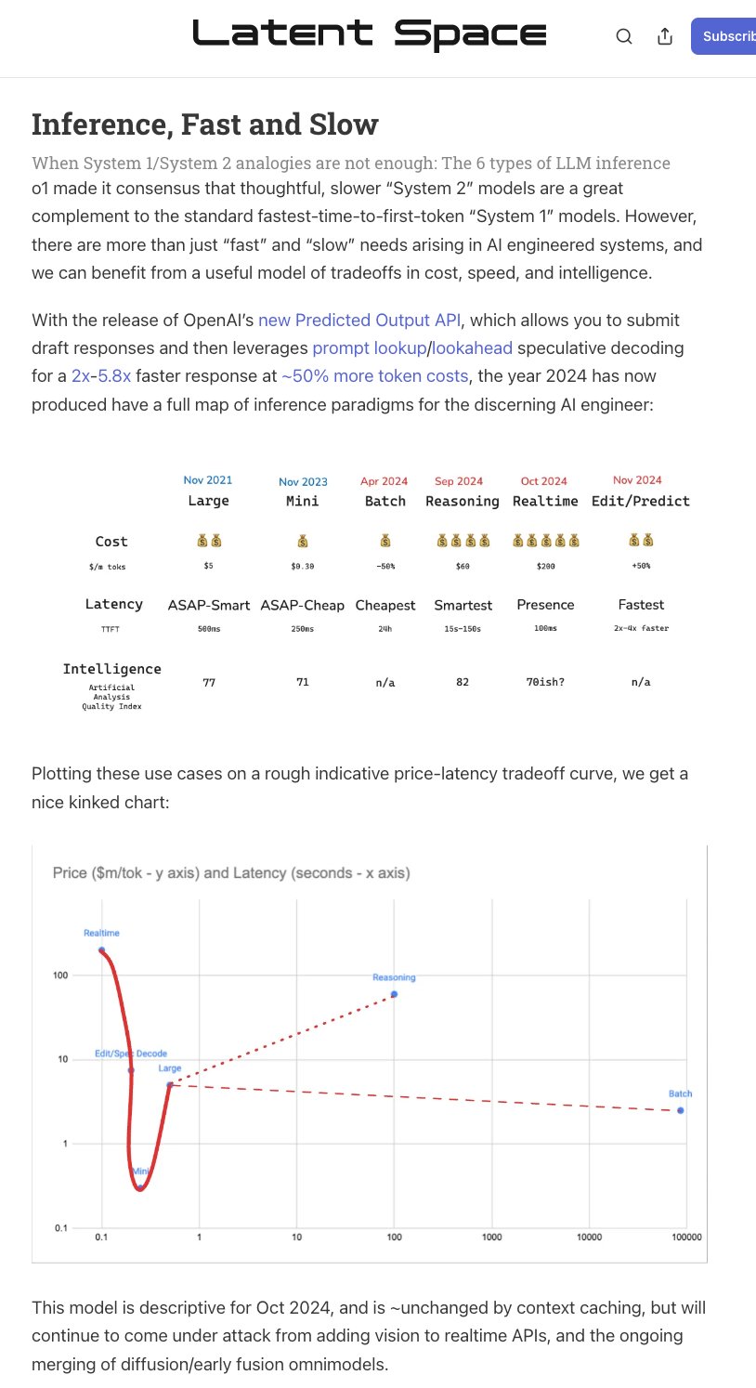Open the inference paradigms table image
The image size is (756, 1388).
tap(378, 590)
